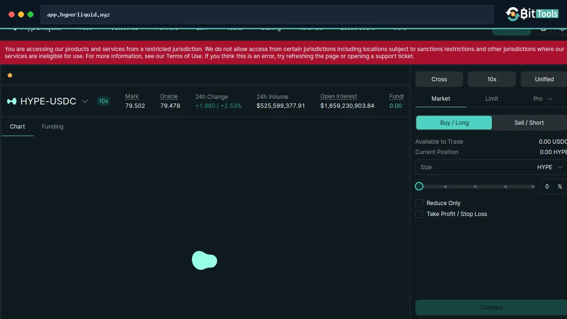The height and width of the screenshot is (319, 567).
Task: Click the Open Interest value $1,659,230,903.84
Action: [347, 106]
